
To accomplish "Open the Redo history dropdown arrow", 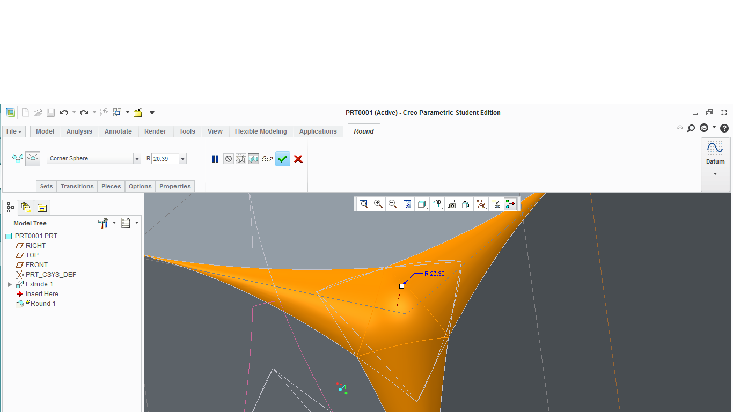I will click(x=94, y=113).
